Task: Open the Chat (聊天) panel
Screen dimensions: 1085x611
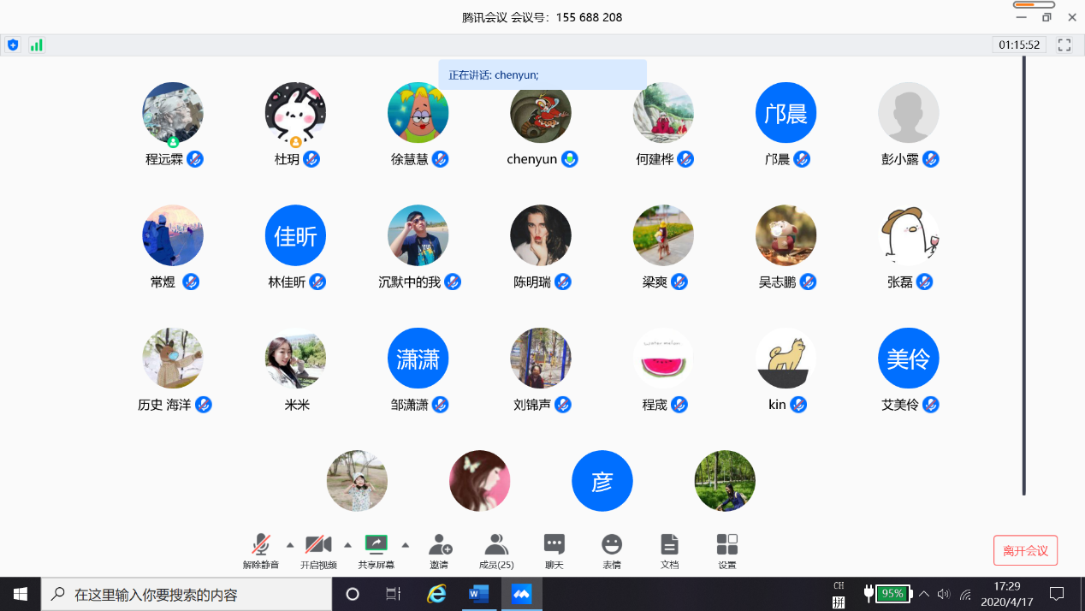Action: [x=554, y=549]
